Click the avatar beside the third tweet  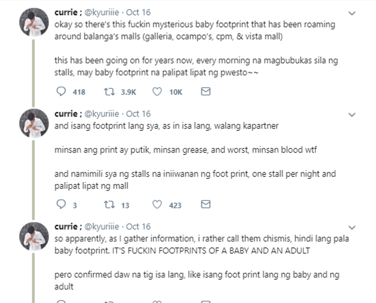click(34, 236)
